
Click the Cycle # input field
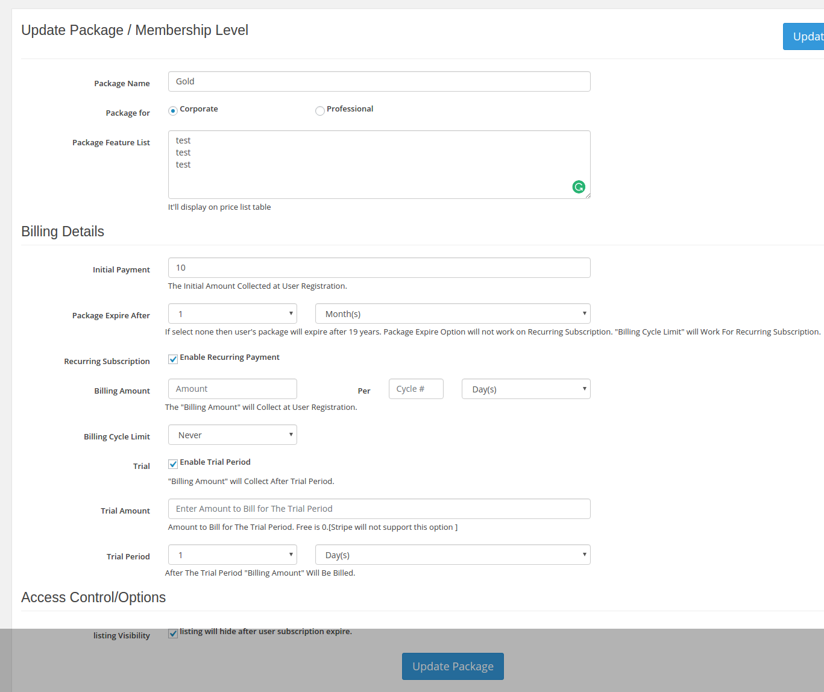(416, 389)
